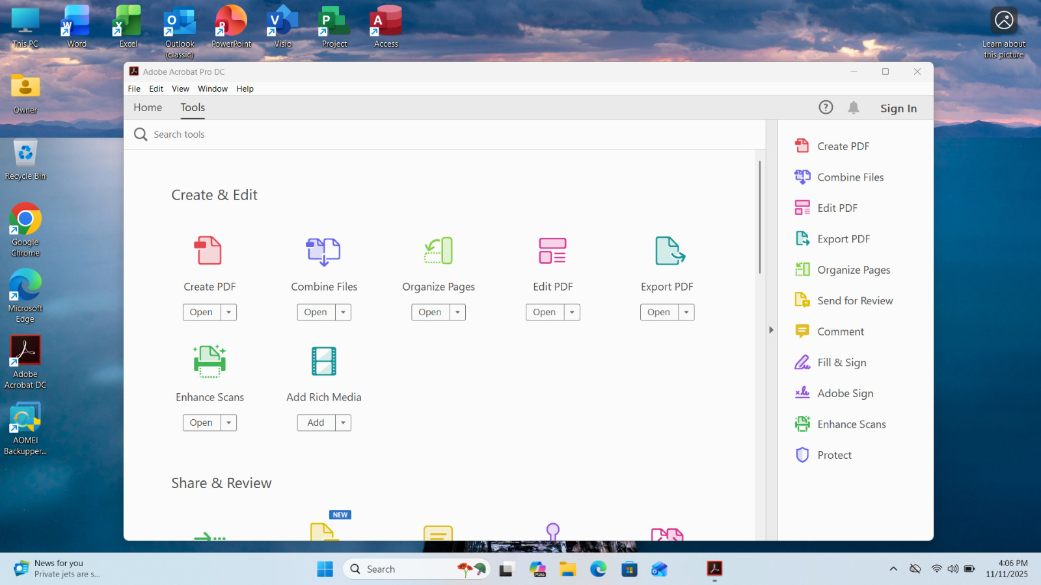Image resolution: width=1041 pixels, height=585 pixels.
Task: Open the taskbar clock and date
Action: (x=1007, y=569)
